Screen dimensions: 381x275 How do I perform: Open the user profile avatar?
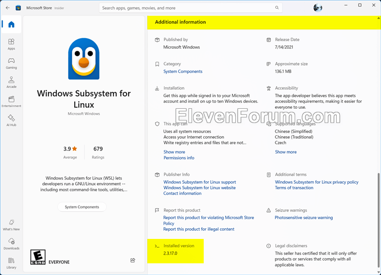317,8
